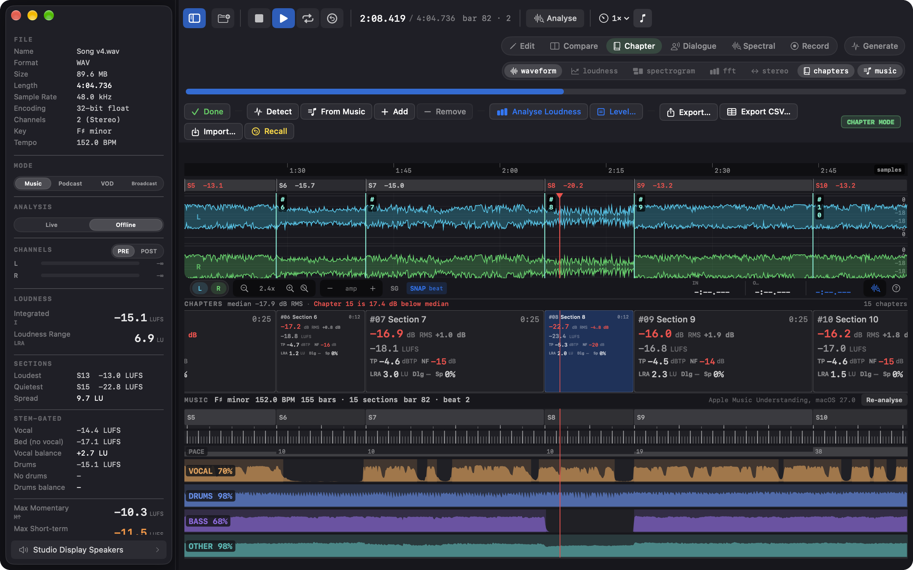Click the zoom-to-fit magnifier icon

click(x=305, y=289)
